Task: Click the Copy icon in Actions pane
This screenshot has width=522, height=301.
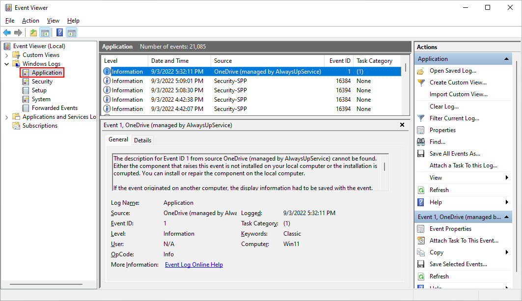Action: point(421,252)
